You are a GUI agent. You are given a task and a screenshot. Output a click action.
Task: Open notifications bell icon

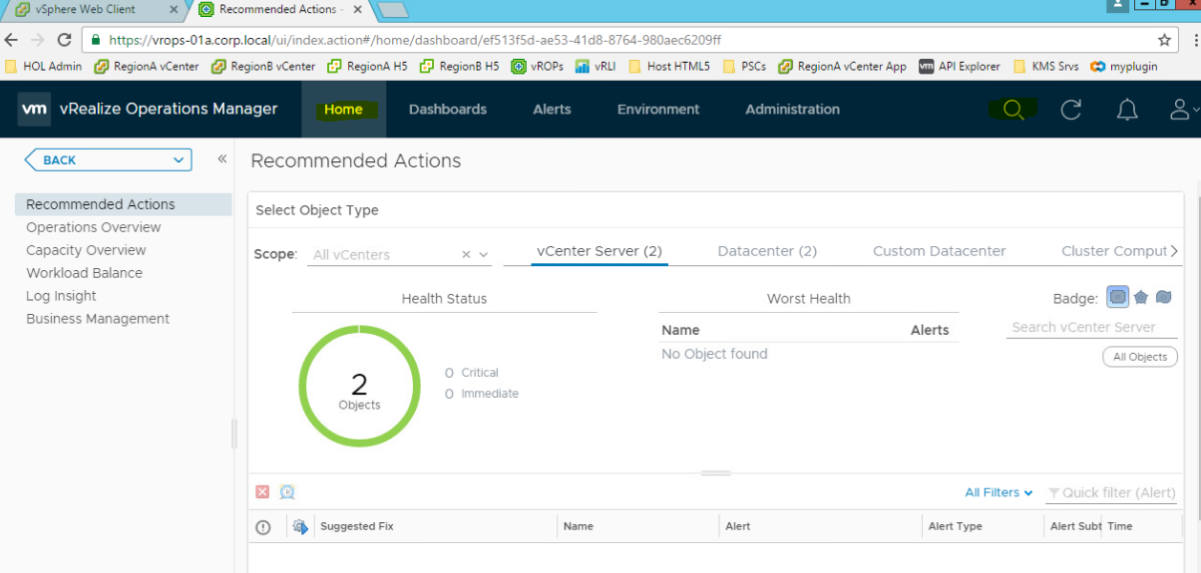[x=1127, y=110]
